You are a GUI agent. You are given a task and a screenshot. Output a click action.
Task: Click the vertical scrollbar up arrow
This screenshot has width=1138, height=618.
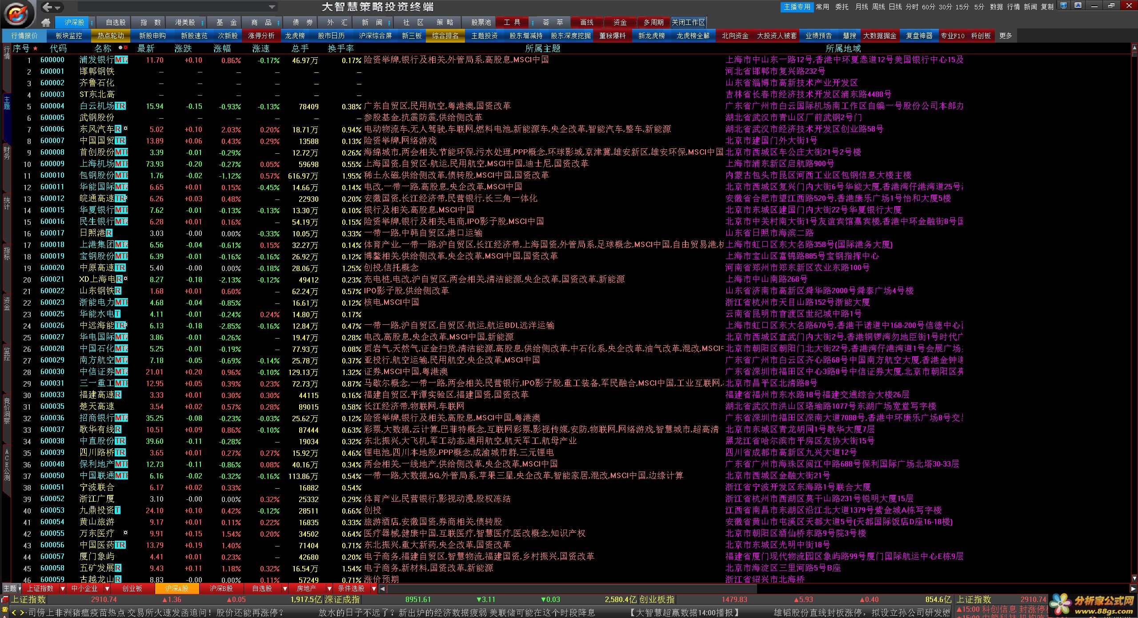(1134, 47)
